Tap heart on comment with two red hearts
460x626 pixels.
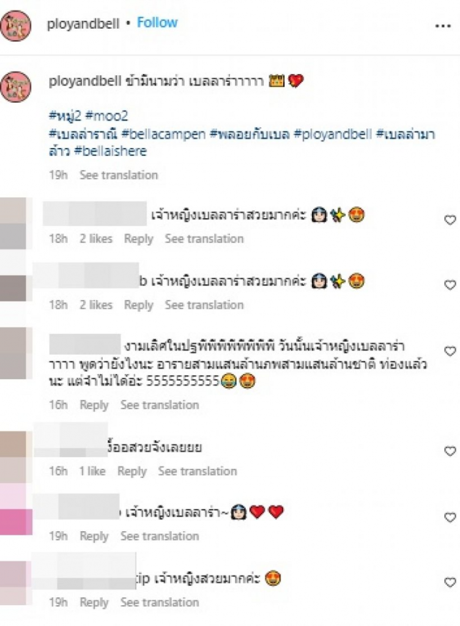point(450,518)
